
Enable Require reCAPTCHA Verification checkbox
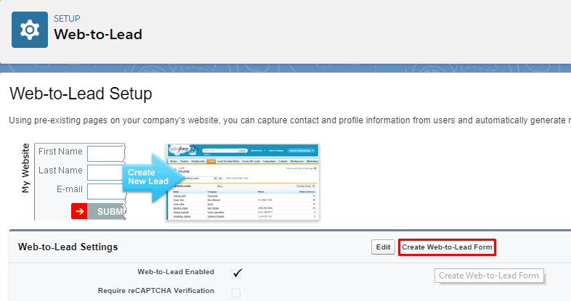pos(236,292)
